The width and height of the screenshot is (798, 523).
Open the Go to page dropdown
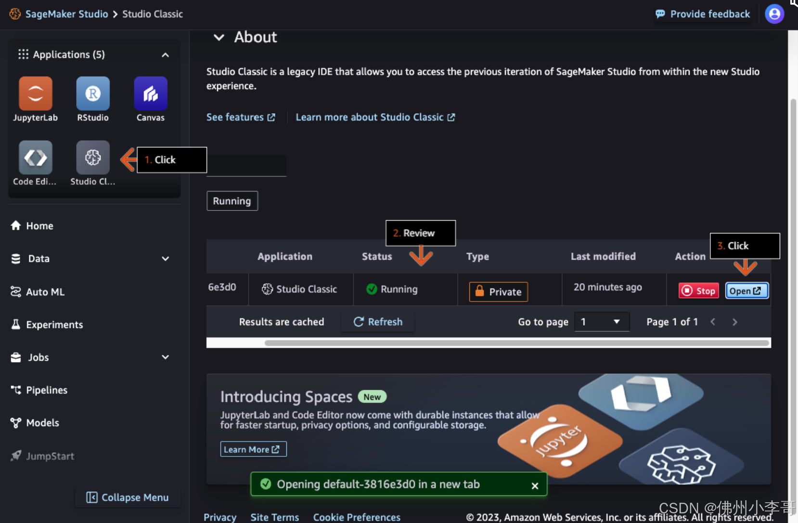602,322
